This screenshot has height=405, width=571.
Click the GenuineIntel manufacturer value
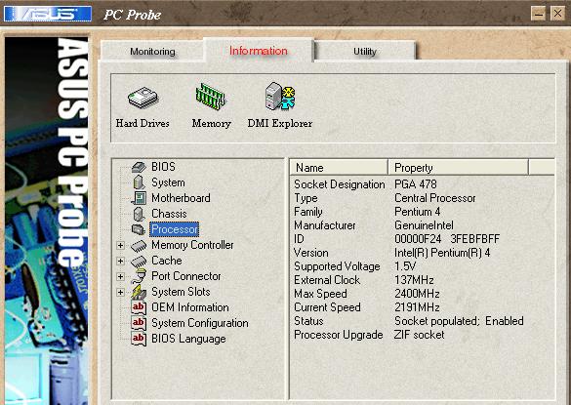pos(424,225)
